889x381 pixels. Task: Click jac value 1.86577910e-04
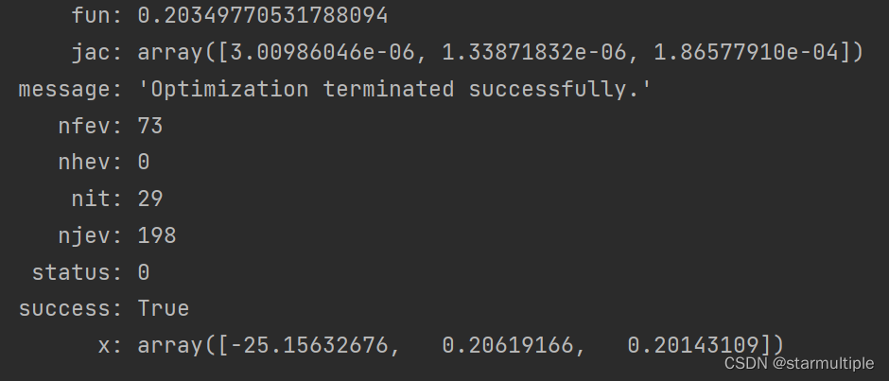tap(748, 53)
